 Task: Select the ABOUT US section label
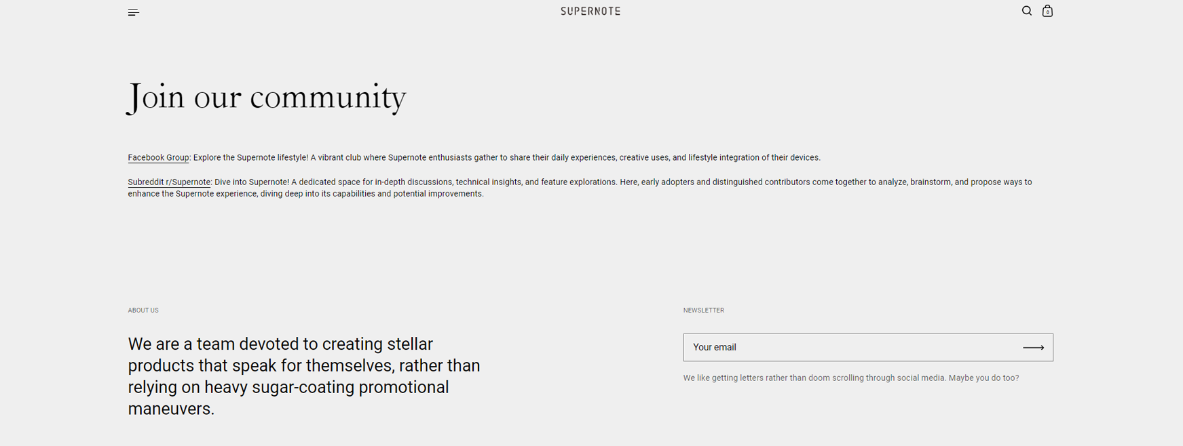click(143, 310)
